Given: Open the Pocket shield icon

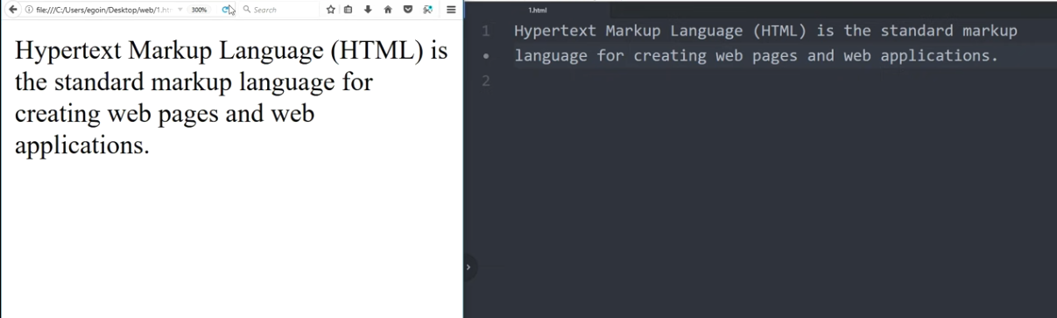Looking at the screenshot, I should tap(407, 10).
